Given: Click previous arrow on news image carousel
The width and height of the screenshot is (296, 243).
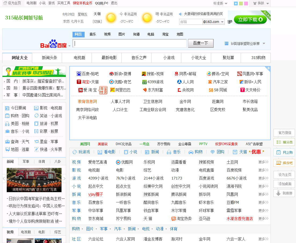Looking at the screenshot, I should (x=4, y=178).
